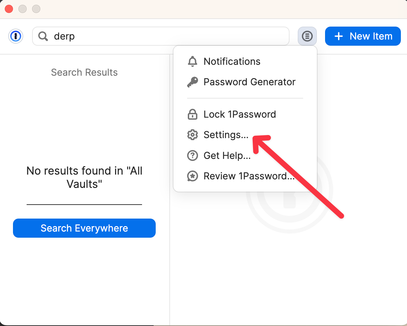Click the gear icon beside Settings

(193, 135)
